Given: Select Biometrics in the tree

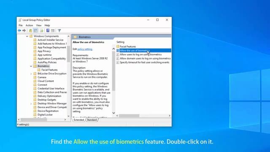Looking at the screenshot, I should pyautogui.click(x=43, y=66).
